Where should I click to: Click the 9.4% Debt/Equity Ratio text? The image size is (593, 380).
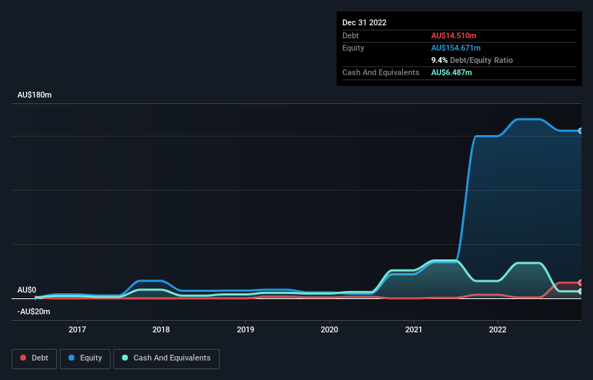[x=472, y=60]
